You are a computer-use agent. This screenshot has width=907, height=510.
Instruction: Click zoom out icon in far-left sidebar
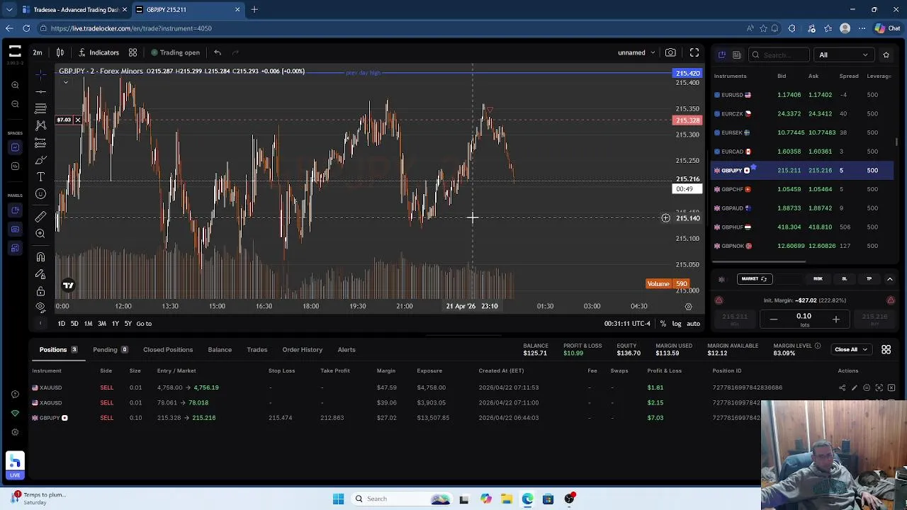(15, 104)
